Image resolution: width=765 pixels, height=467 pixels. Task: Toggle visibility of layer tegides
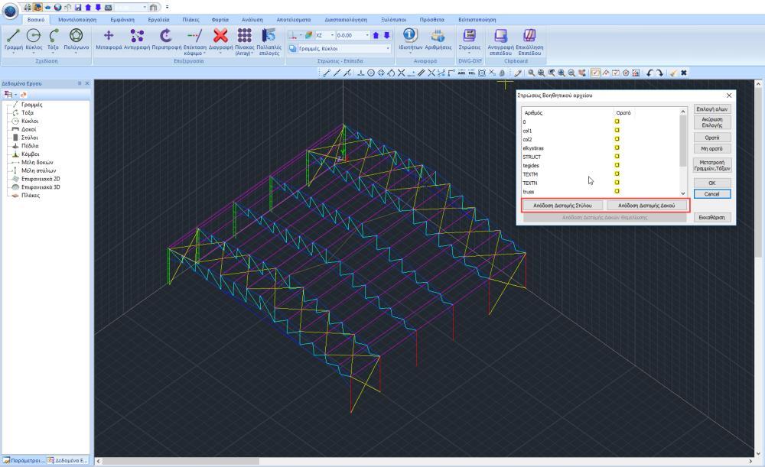617,165
